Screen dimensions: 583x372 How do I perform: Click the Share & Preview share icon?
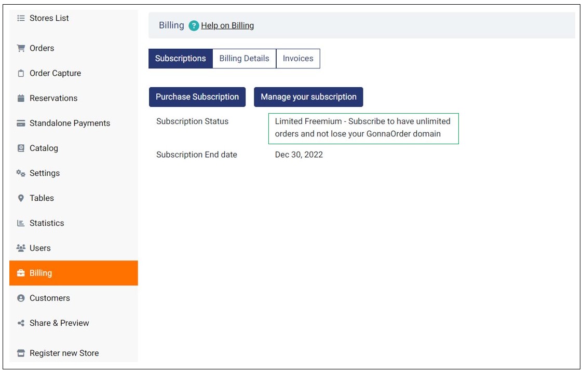tap(21, 323)
